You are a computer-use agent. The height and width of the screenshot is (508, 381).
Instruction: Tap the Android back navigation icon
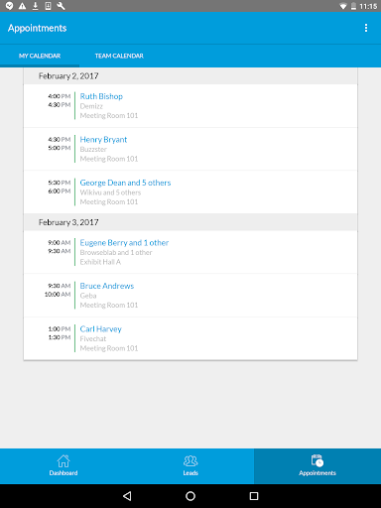point(127,496)
